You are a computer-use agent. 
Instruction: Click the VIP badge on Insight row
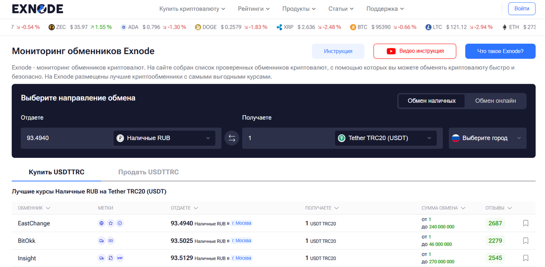click(120, 257)
